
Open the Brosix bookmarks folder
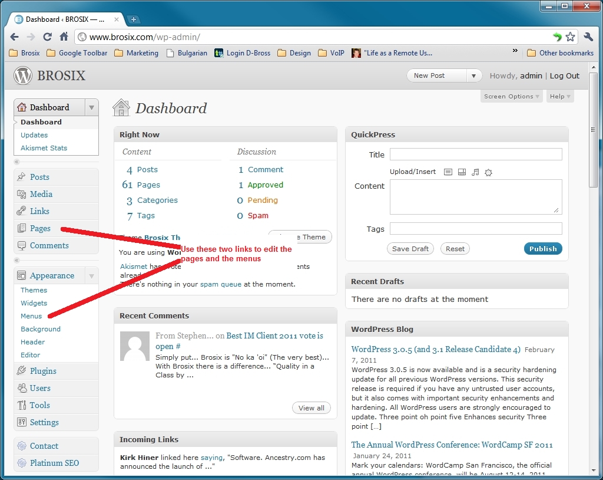24,53
